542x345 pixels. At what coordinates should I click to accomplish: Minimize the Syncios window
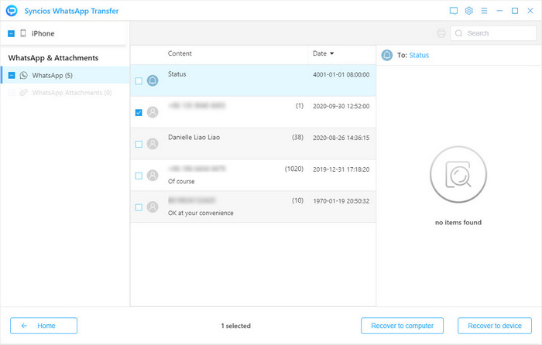499,11
